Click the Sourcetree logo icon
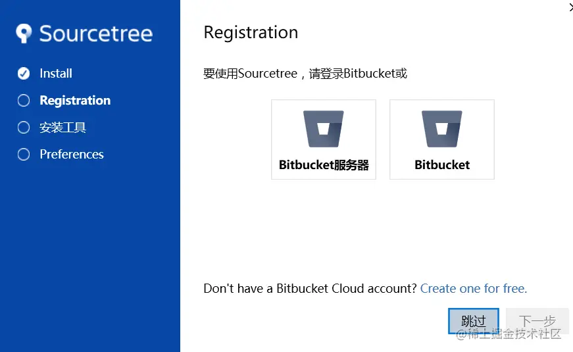Viewport: 573px width, 352px height. 24,34
